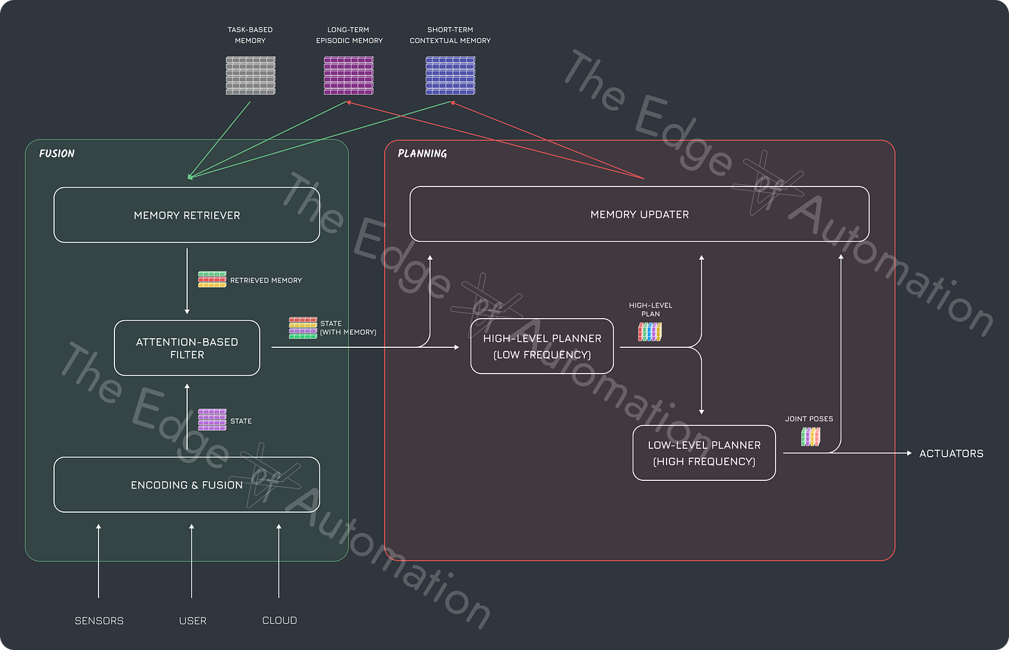Screen dimensions: 1009x650
Task: Click the FUSION panel title
Action: point(57,153)
